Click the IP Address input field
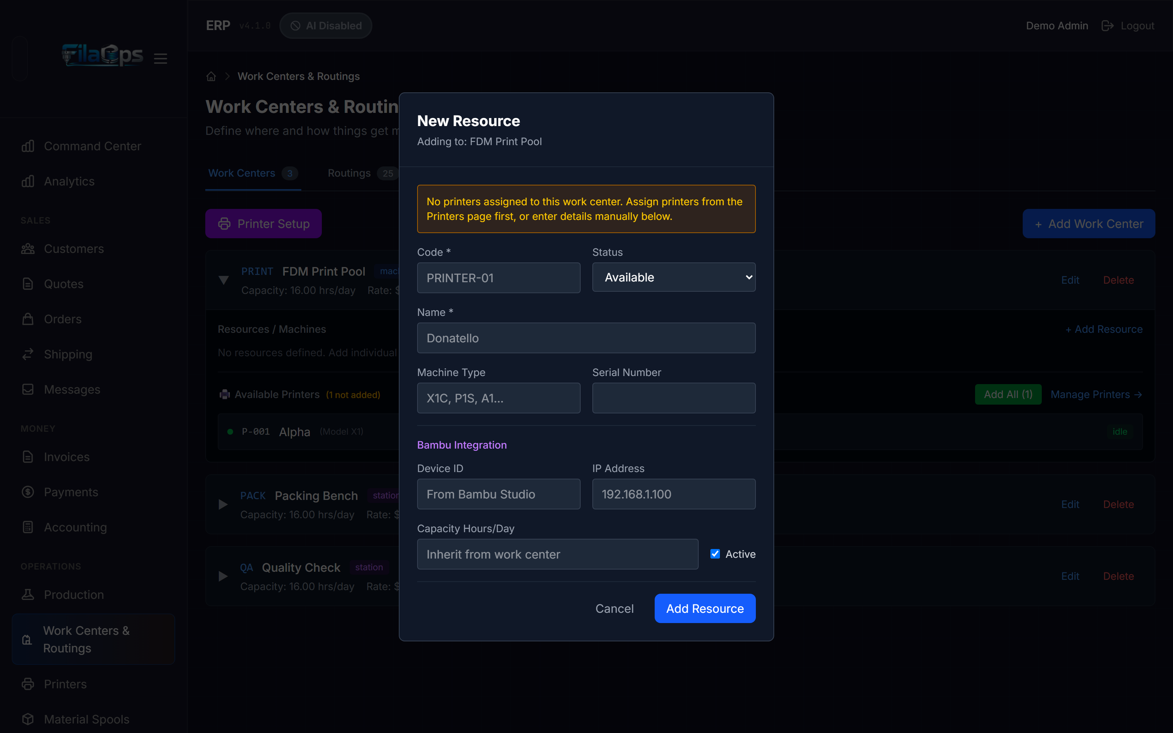Image resolution: width=1173 pixels, height=733 pixels. pyautogui.click(x=674, y=494)
